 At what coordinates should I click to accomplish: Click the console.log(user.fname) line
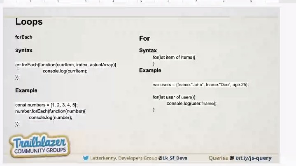pyautogui.click(x=191, y=104)
